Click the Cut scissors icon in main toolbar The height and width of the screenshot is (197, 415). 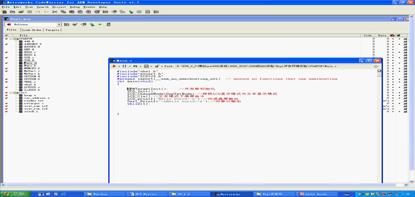pos(54,12)
